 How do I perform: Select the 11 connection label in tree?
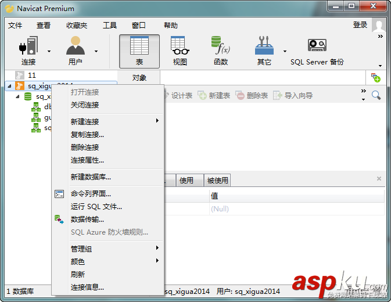point(32,75)
